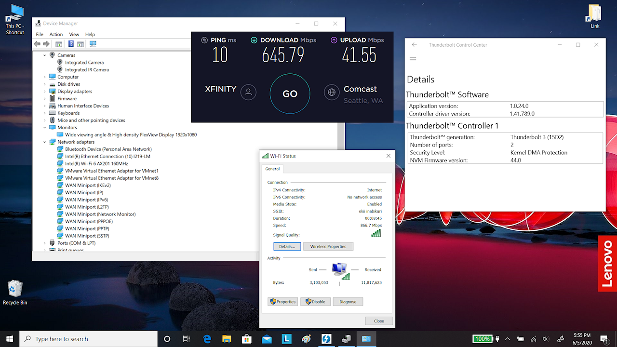Open the blue L app in taskbar
Viewport: 617px width, 347px height.
click(286, 339)
